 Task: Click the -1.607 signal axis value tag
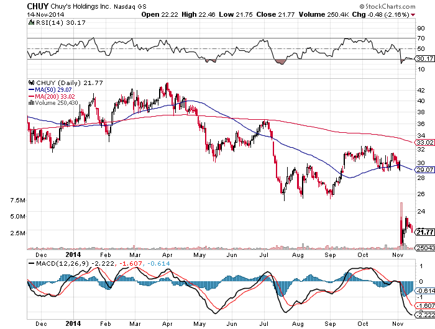click(x=424, y=305)
